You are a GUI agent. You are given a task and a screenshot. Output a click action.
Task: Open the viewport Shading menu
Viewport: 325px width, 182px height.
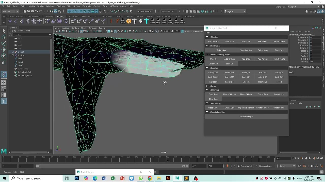click(x=65, y=28)
